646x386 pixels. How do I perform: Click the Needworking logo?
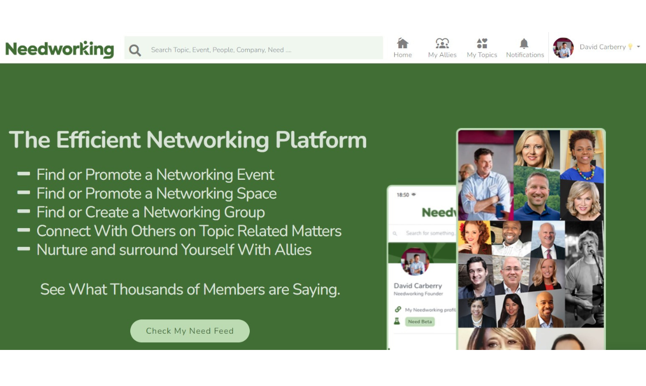(60, 49)
